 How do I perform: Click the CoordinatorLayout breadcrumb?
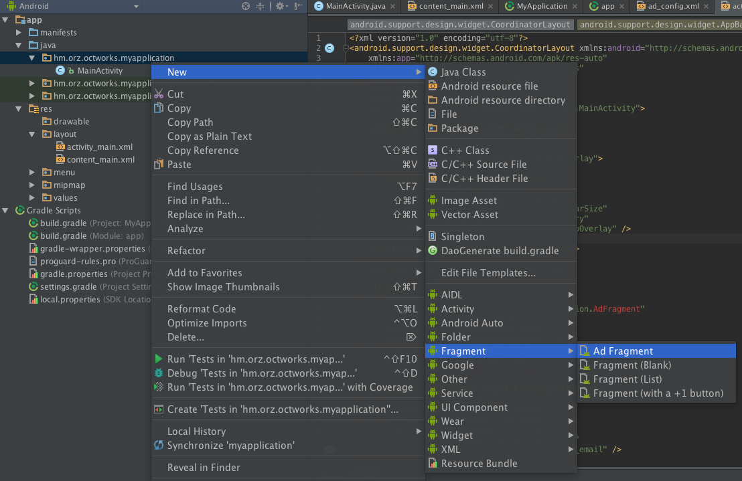click(x=460, y=25)
